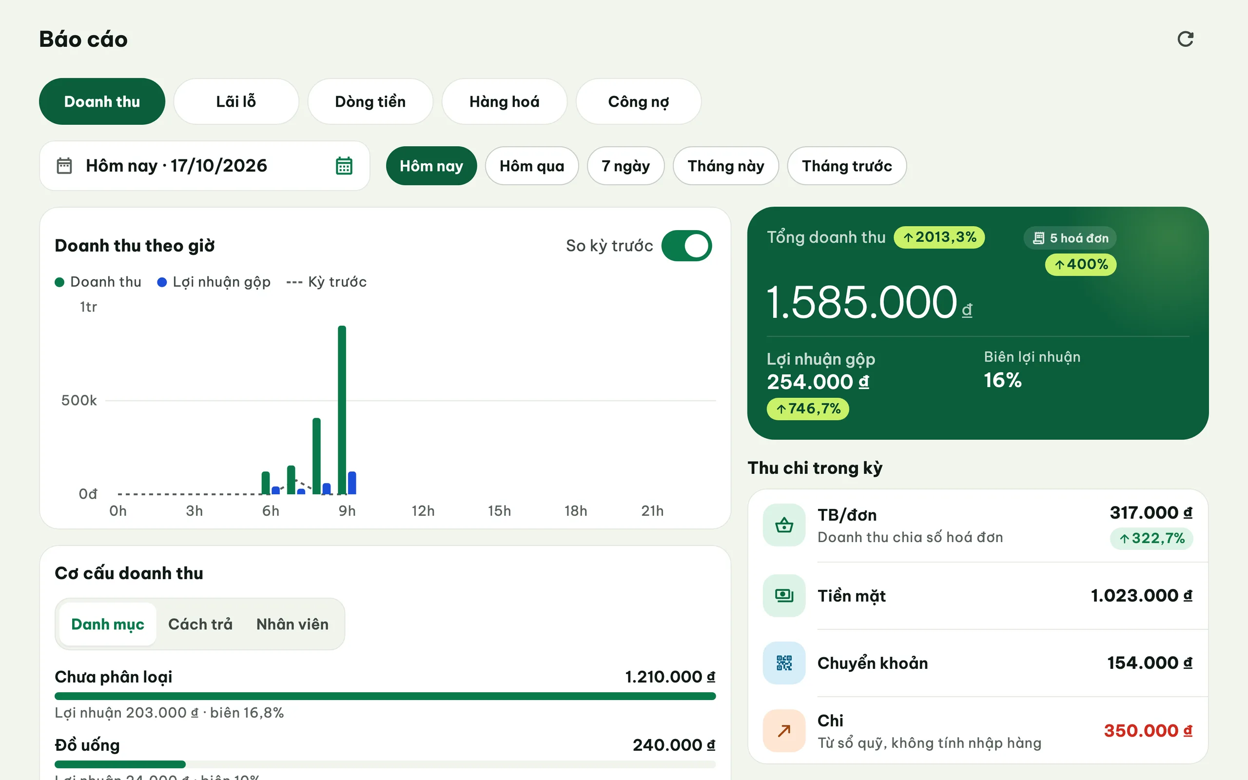This screenshot has width=1248, height=780.
Task: Click the Chi outgoing arrow icon
Action: click(x=784, y=730)
